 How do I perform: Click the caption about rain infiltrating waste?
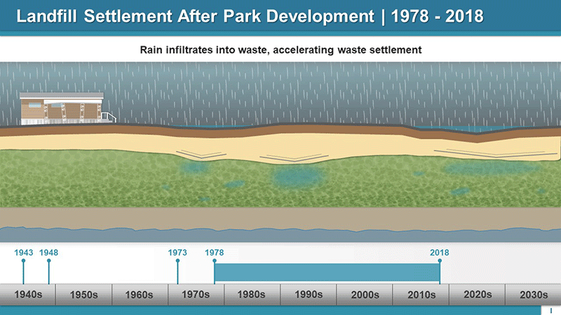(280, 50)
